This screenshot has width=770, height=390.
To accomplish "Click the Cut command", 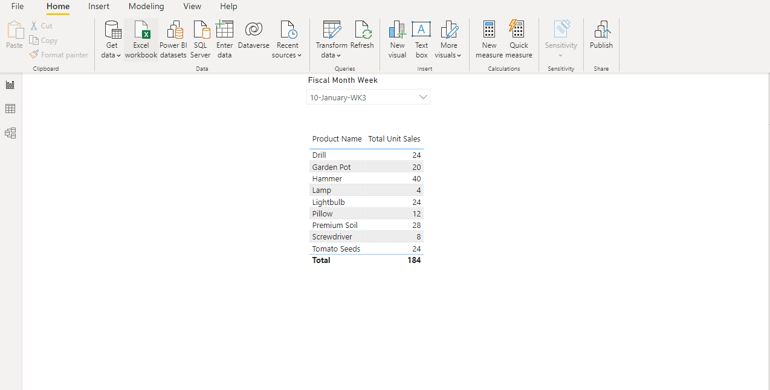I will point(42,26).
